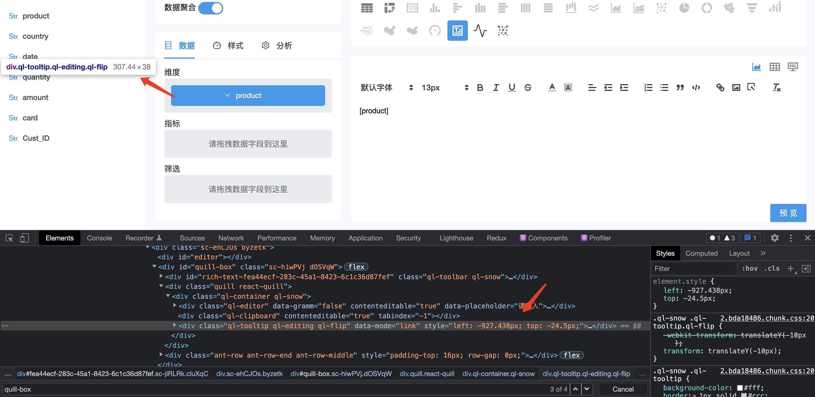The image size is (815, 397).
Task: Select the gauge chart type
Action: (434, 30)
